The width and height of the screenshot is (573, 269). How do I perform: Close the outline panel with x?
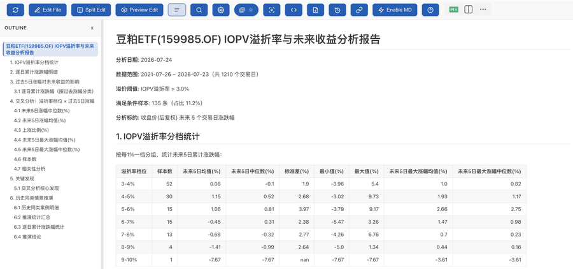click(x=92, y=28)
